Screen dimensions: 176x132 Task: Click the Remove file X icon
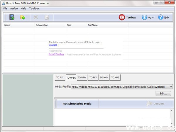[x=35, y=17]
